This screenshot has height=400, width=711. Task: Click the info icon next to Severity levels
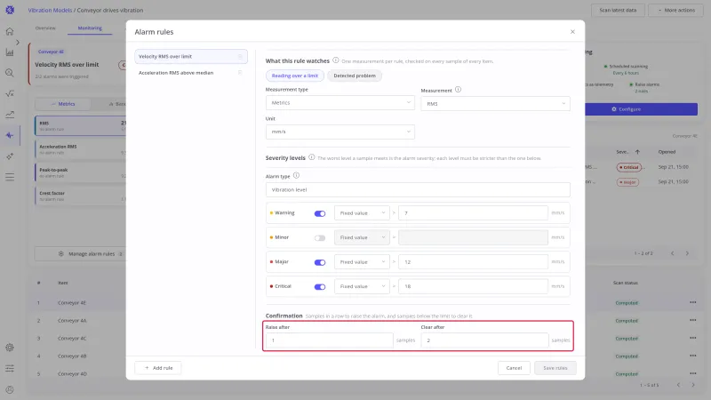312,157
